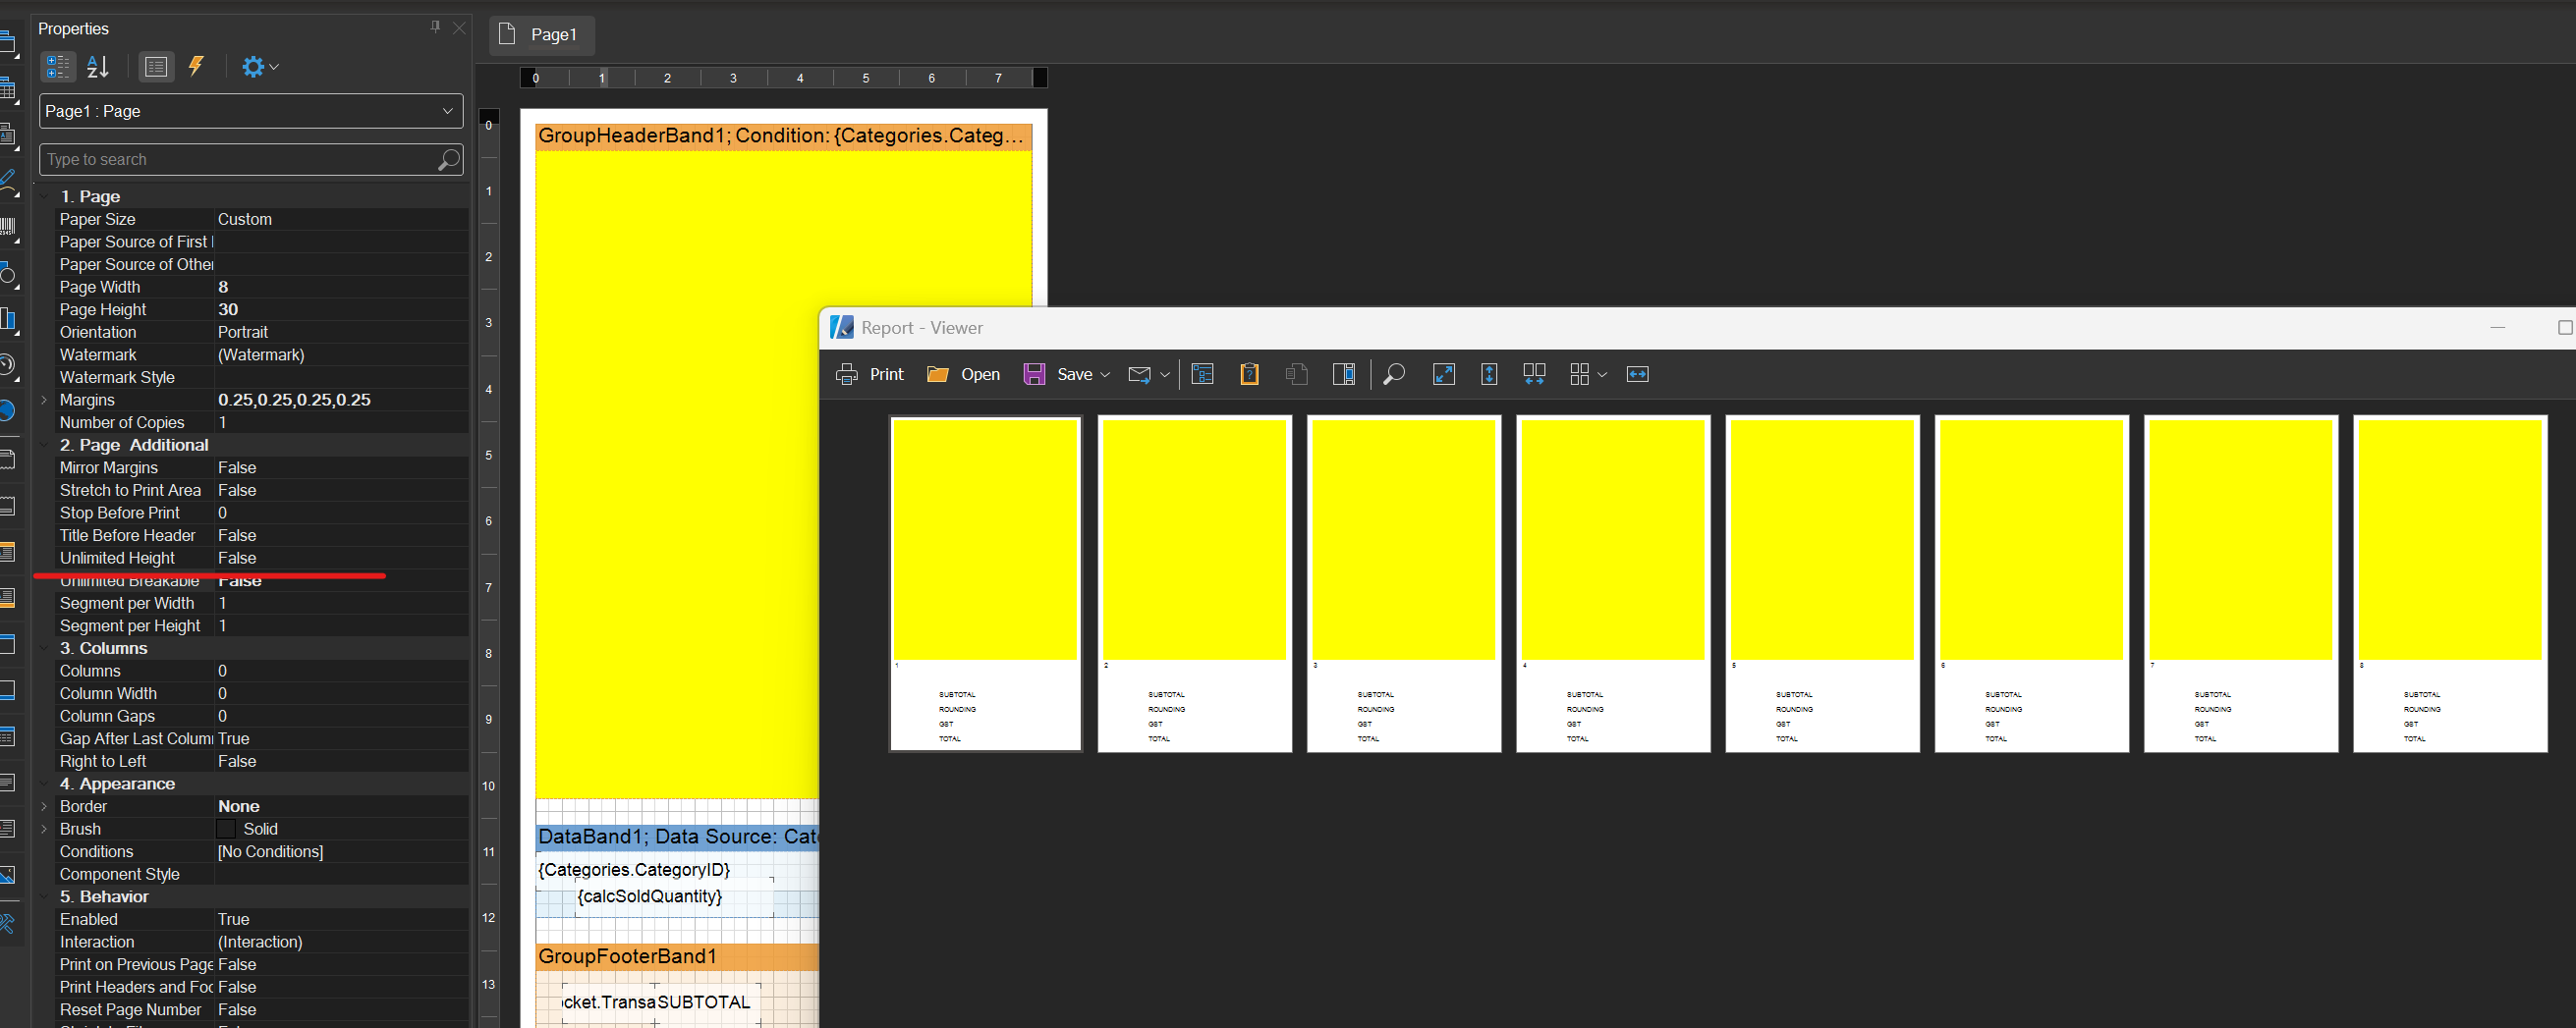Click the Parameters clipboard icon
2576x1028 pixels.
coord(1249,374)
